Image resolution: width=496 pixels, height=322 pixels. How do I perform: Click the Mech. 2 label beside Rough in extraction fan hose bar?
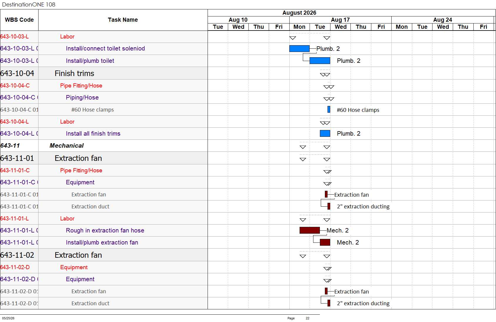coord(338,230)
